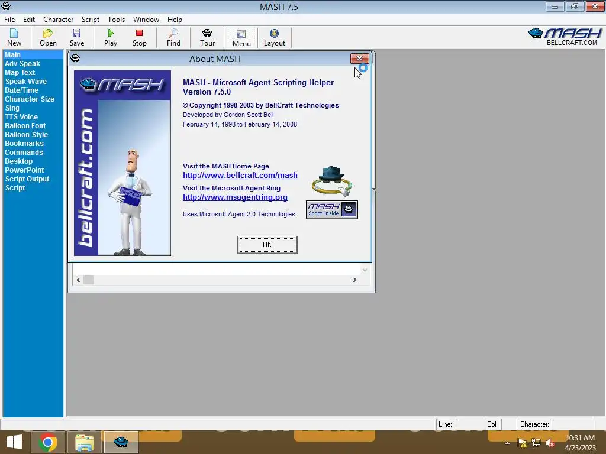The width and height of the screenshot is (606, 454).
Task: Launch the Tour from the toolbar
Action: (207, 37)
